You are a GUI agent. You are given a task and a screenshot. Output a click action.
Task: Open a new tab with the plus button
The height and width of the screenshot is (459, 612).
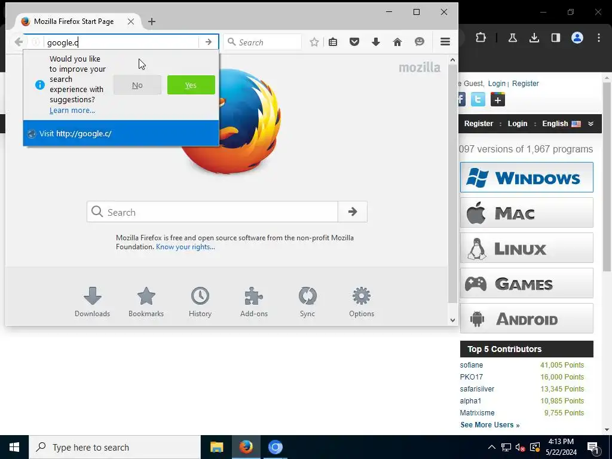[152, 22]
